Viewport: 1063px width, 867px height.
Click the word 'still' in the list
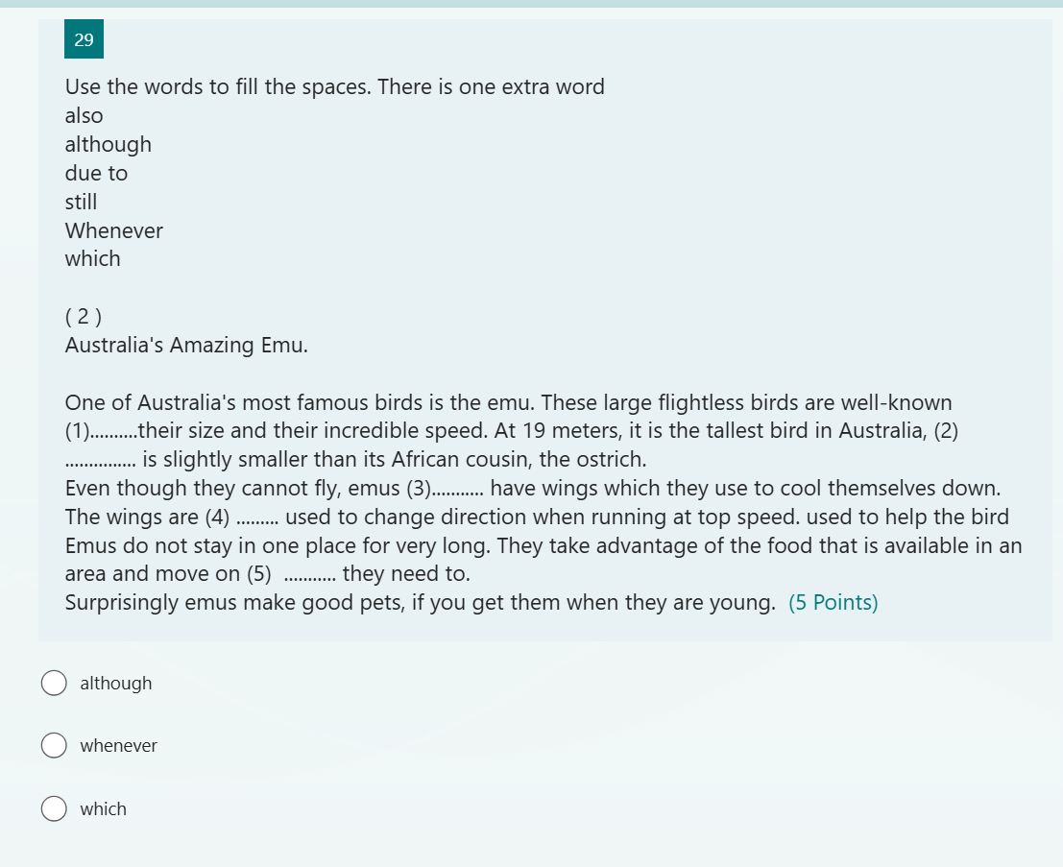pos(82,202)
